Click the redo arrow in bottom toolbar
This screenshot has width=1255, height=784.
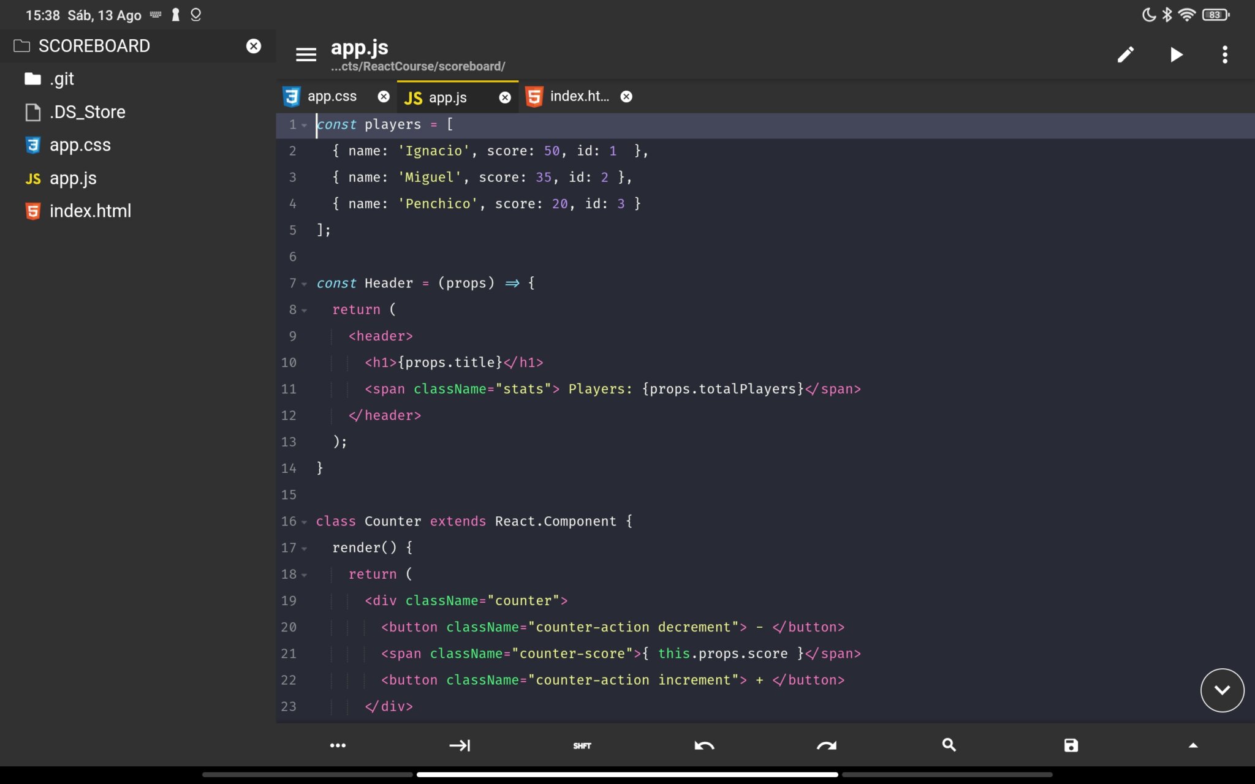pos(826,745)
